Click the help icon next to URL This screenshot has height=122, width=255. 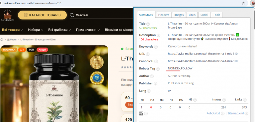pos(147,54)
